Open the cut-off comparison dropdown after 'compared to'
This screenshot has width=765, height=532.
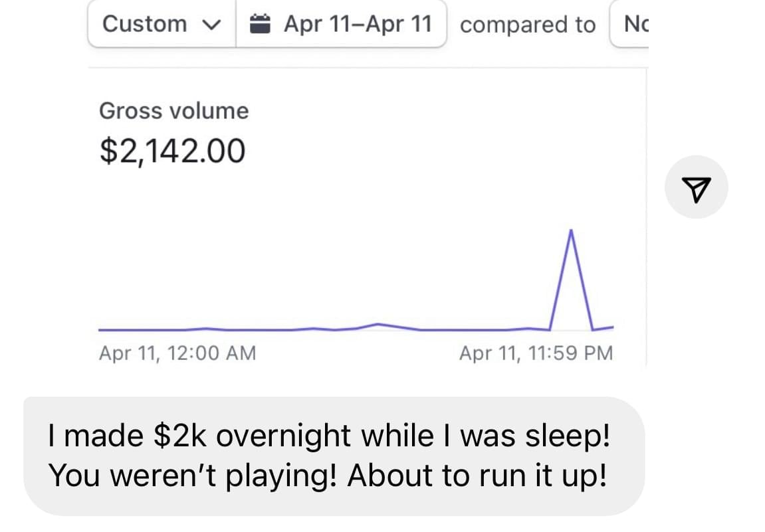(629, 24)
